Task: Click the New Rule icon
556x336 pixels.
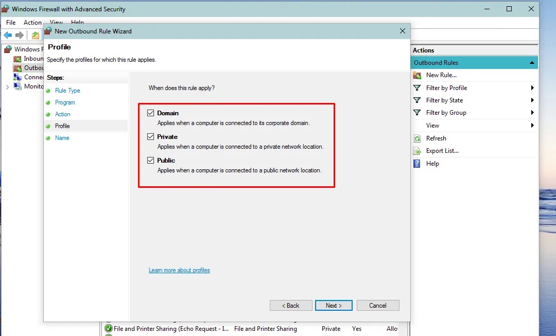Action: [418, 75]
